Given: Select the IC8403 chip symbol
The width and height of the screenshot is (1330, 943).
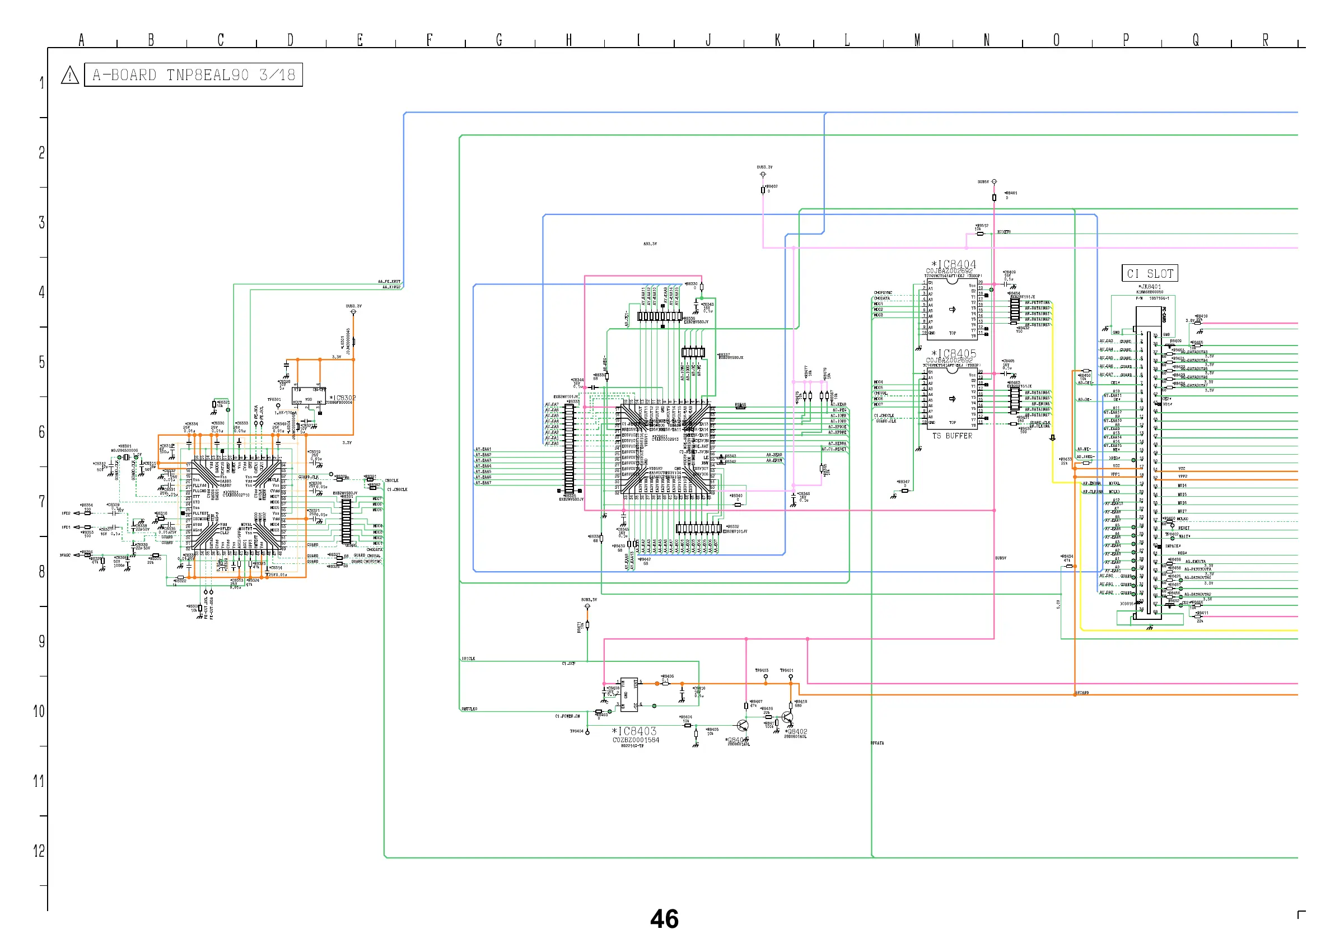Looking at the screenshot, I should point(629,694).
